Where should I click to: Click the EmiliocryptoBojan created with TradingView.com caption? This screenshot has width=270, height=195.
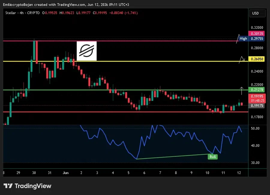point(66,5)
